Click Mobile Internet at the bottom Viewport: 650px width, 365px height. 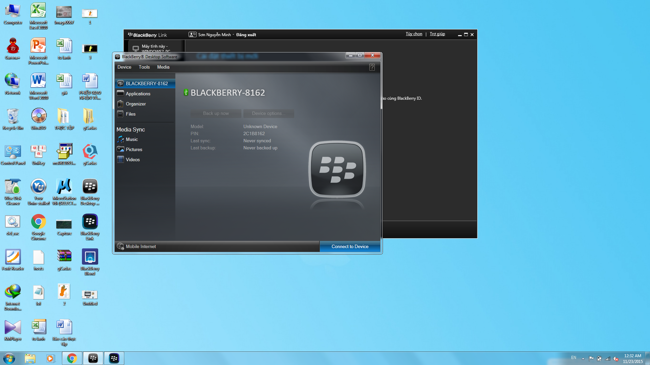tap(136, 246)
